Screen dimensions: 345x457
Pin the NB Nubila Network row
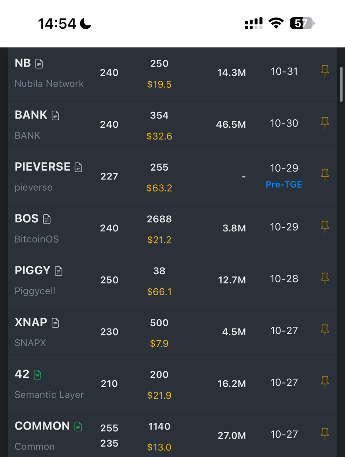click(325, 72)
